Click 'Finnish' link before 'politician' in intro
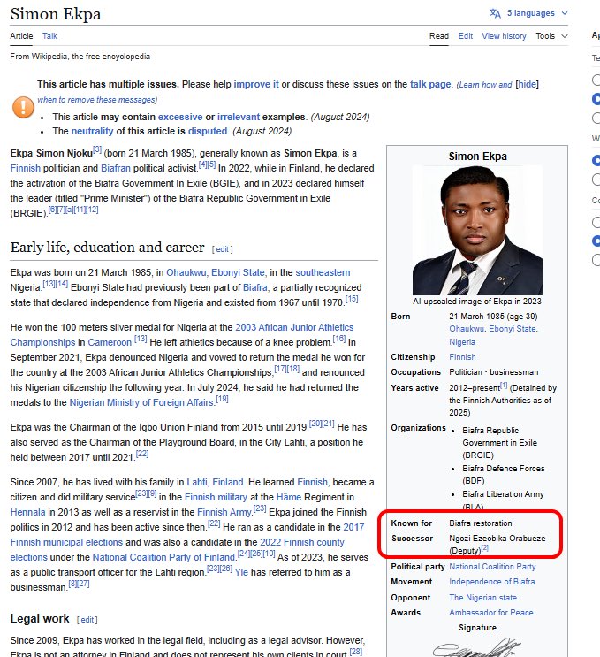600x657 pixels. pos(25,168)
